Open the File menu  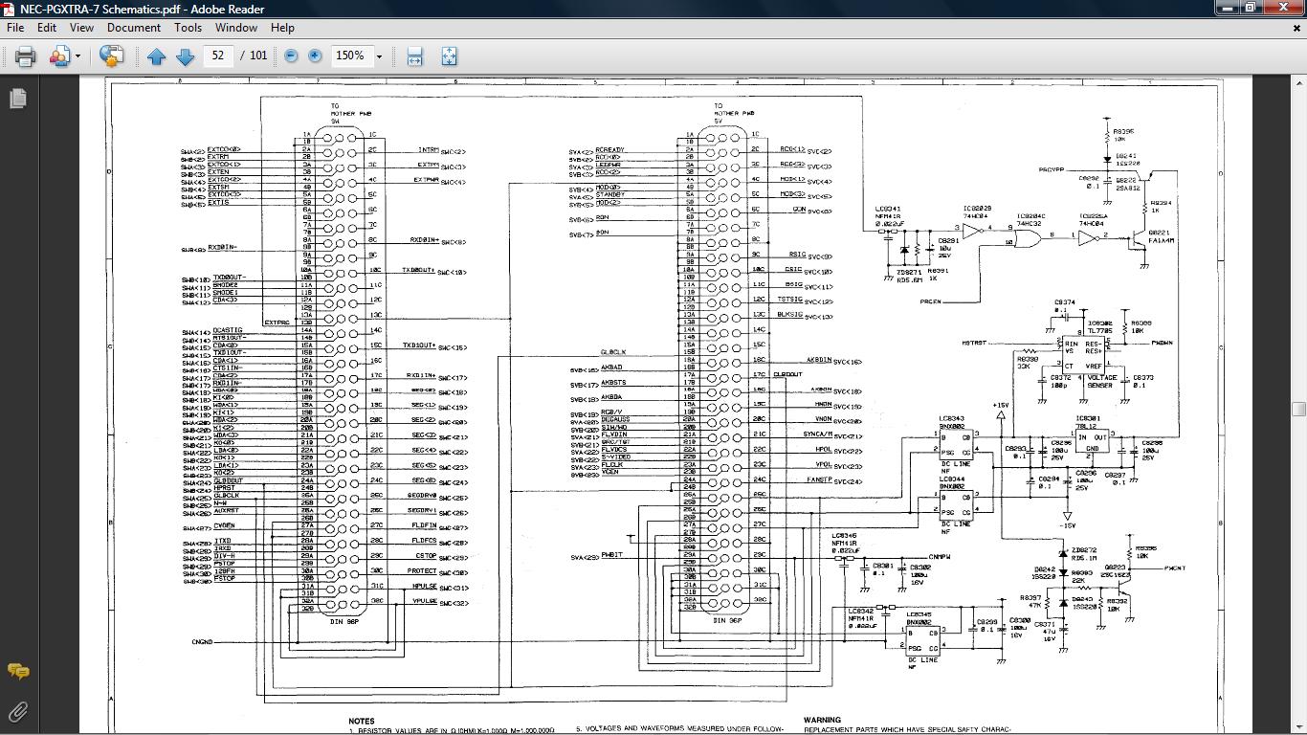pos(16,28)
